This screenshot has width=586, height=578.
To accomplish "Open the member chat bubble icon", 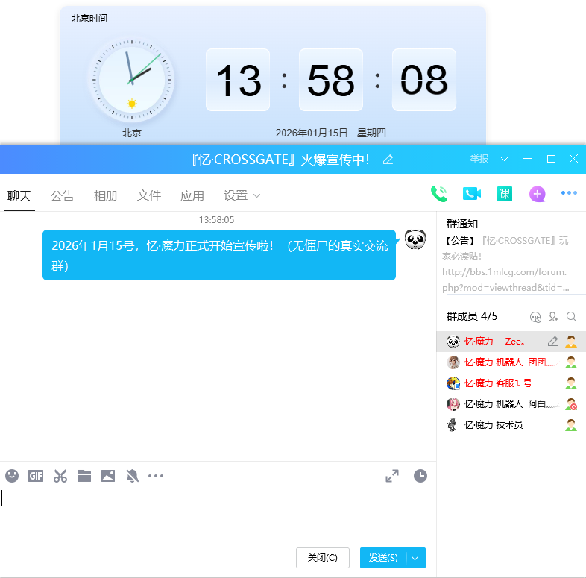I will [x=535, y=317].
